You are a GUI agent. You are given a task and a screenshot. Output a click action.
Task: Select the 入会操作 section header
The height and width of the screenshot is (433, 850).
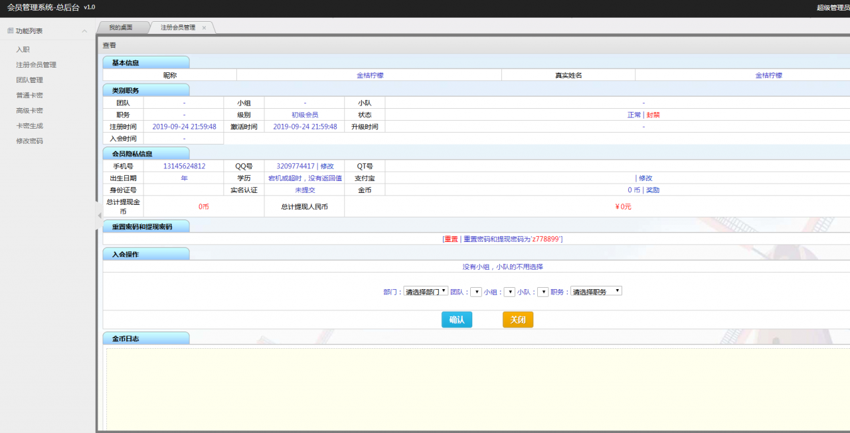146,255
